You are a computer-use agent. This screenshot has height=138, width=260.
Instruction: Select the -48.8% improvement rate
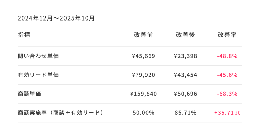pyautogui.click(x=227, y=56)
